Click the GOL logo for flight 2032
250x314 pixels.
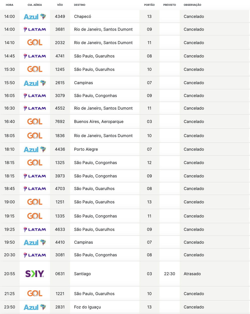pyautogui.click(x=35, y=43)
